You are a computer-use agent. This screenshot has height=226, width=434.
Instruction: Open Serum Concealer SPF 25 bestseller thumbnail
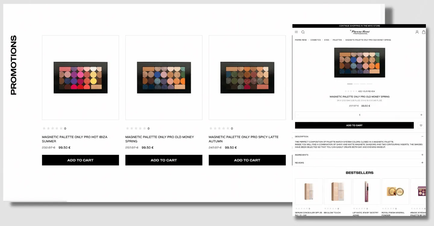(x=309, y=192)
